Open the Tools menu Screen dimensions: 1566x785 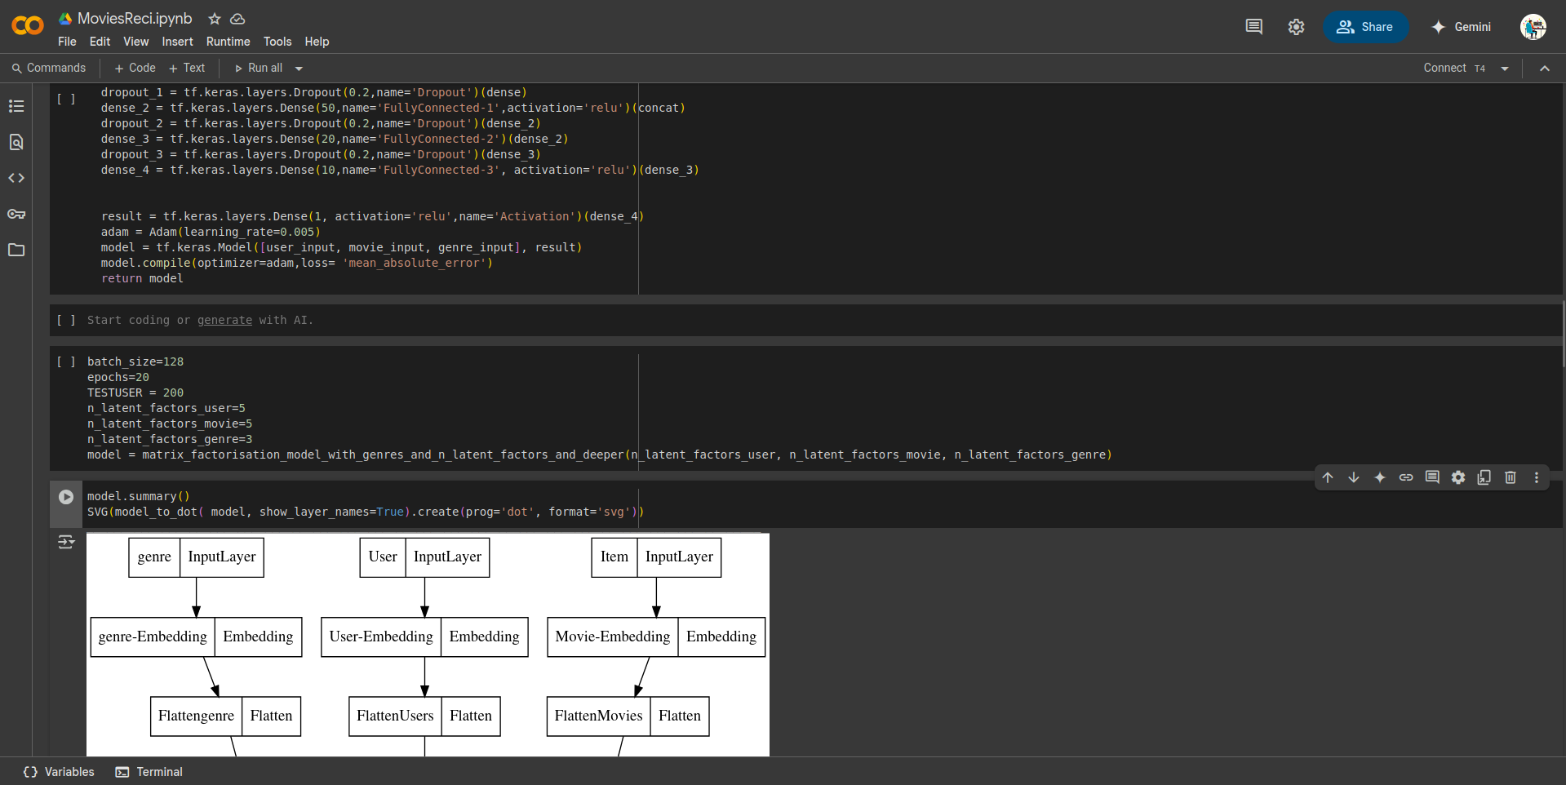point(277,42)
